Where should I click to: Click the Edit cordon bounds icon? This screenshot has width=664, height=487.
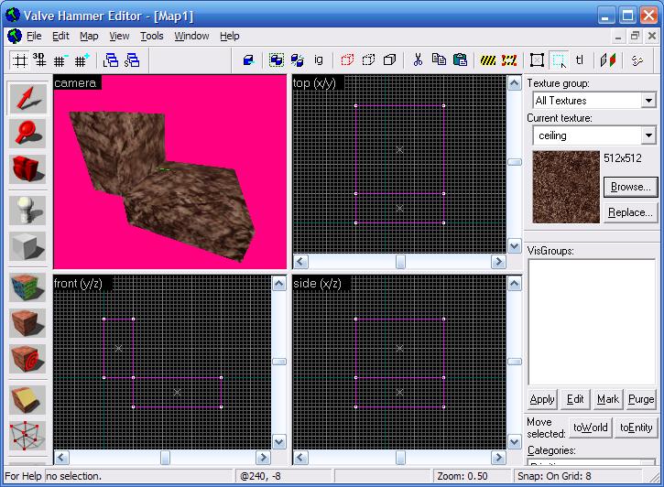tap(509, 60)
